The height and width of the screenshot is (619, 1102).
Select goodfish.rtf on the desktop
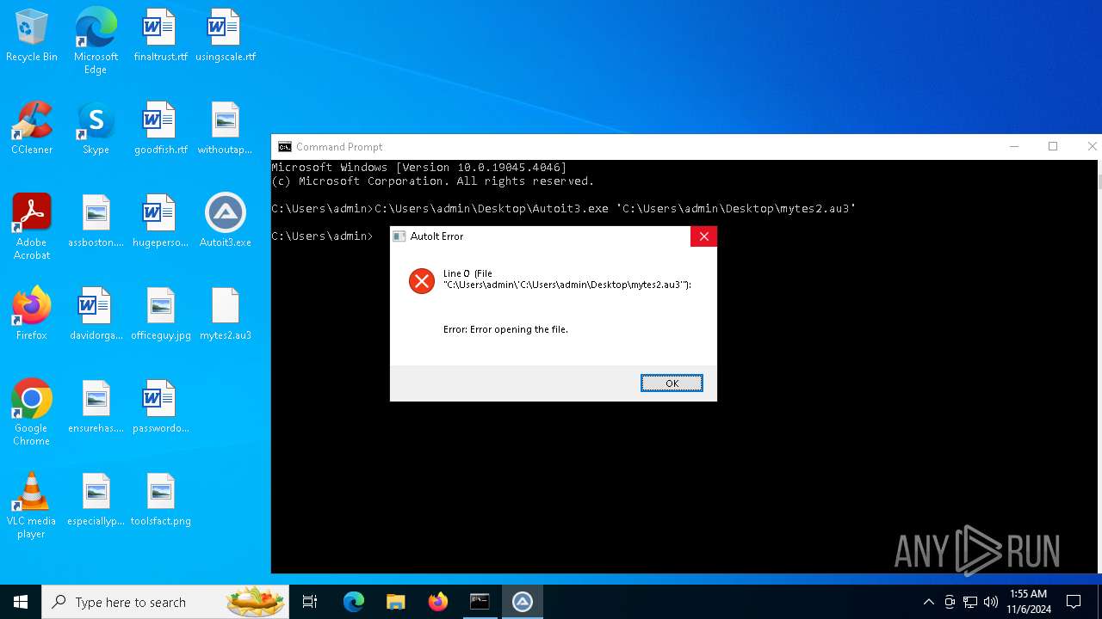click(160, 128)
